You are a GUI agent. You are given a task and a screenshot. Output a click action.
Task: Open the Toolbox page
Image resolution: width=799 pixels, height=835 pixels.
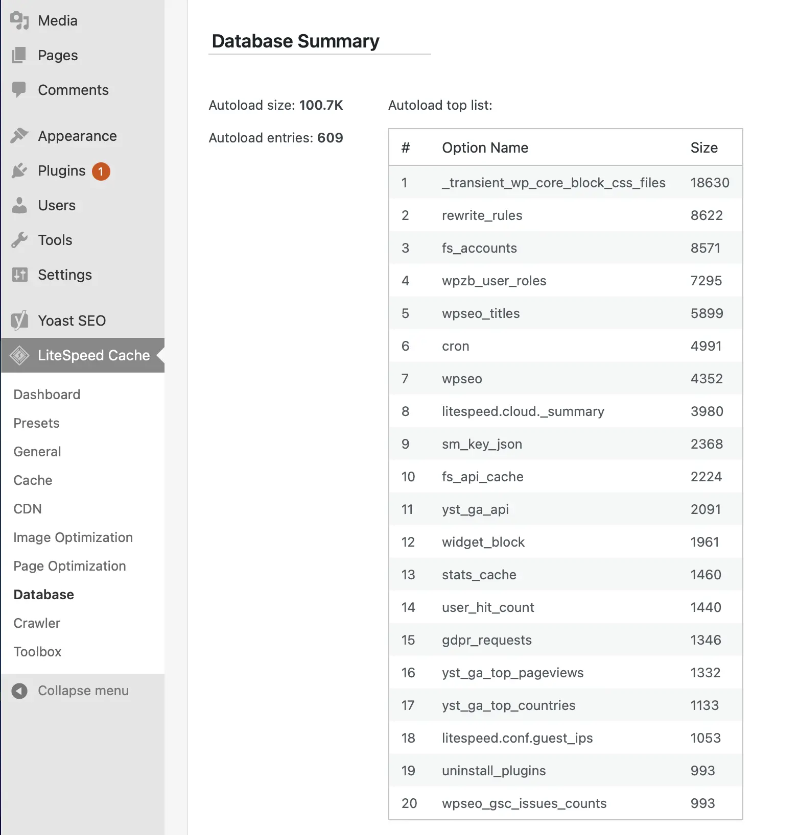pyautogui.click(x=36, y=651)
